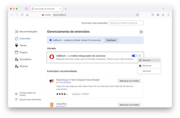Choose Denunciar from the AdBlock menu

149,66
